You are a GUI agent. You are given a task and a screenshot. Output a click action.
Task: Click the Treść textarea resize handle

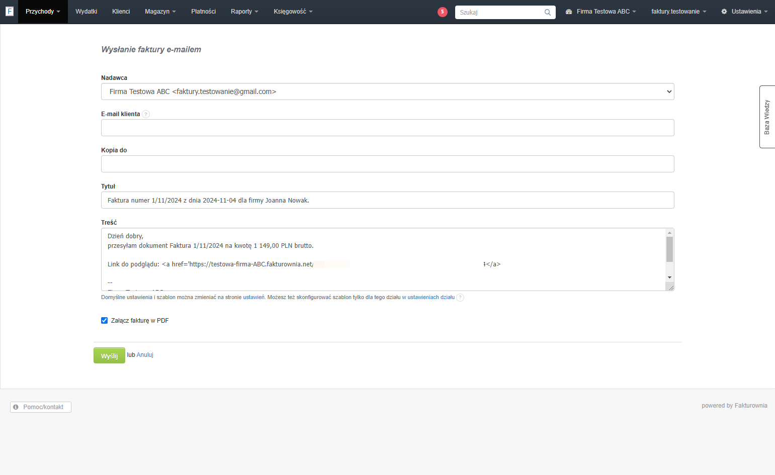click(670, 287)
